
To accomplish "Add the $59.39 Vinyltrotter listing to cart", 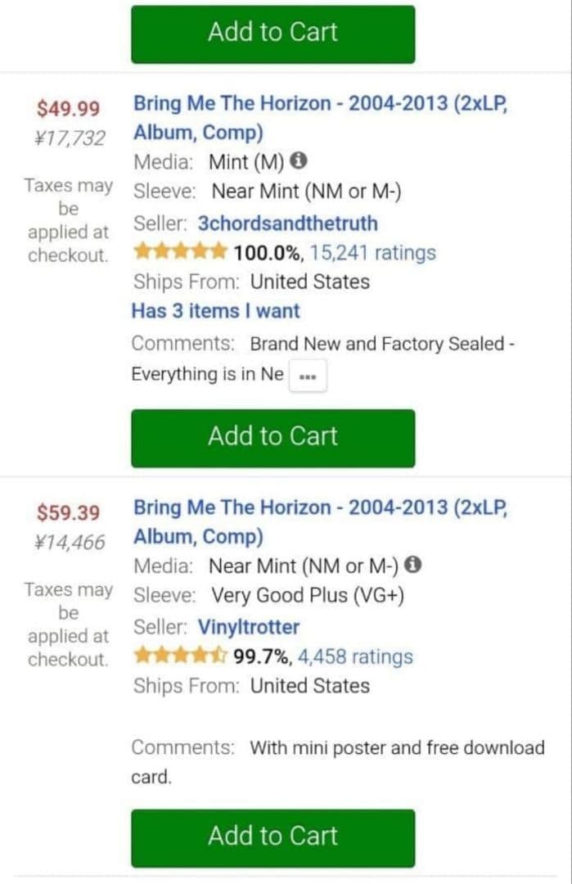I will click(x=272, y=837).
